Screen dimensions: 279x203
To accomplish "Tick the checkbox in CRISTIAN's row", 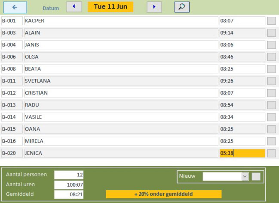I will [272, 93].
